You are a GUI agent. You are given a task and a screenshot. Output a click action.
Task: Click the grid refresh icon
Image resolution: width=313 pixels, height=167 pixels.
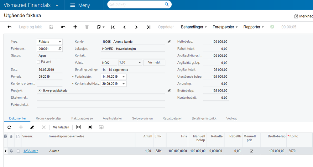[x=9, y=127]
